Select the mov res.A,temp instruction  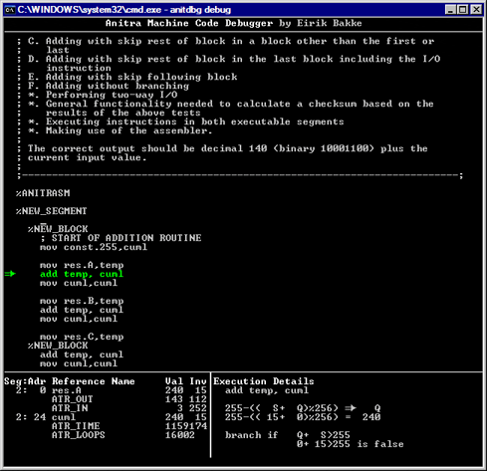tap(82, 265)
